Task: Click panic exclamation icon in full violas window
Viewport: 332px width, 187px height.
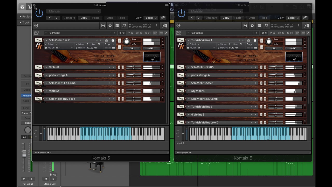Action: (156, 26)
